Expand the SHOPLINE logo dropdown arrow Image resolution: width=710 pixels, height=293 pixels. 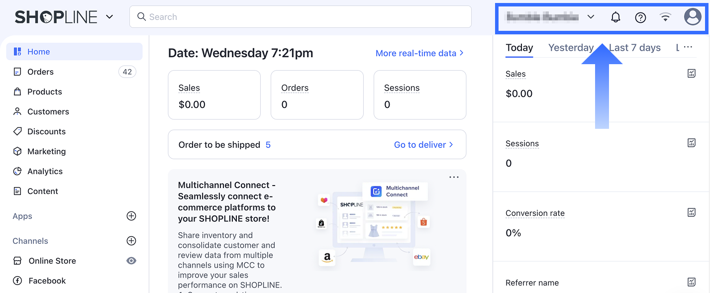point(109,17)
